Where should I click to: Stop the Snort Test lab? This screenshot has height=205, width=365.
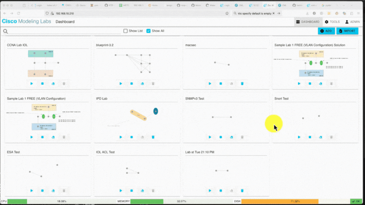tap(310, 137)
